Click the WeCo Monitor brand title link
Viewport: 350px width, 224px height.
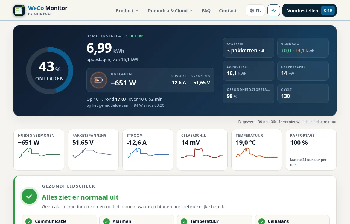48,8
